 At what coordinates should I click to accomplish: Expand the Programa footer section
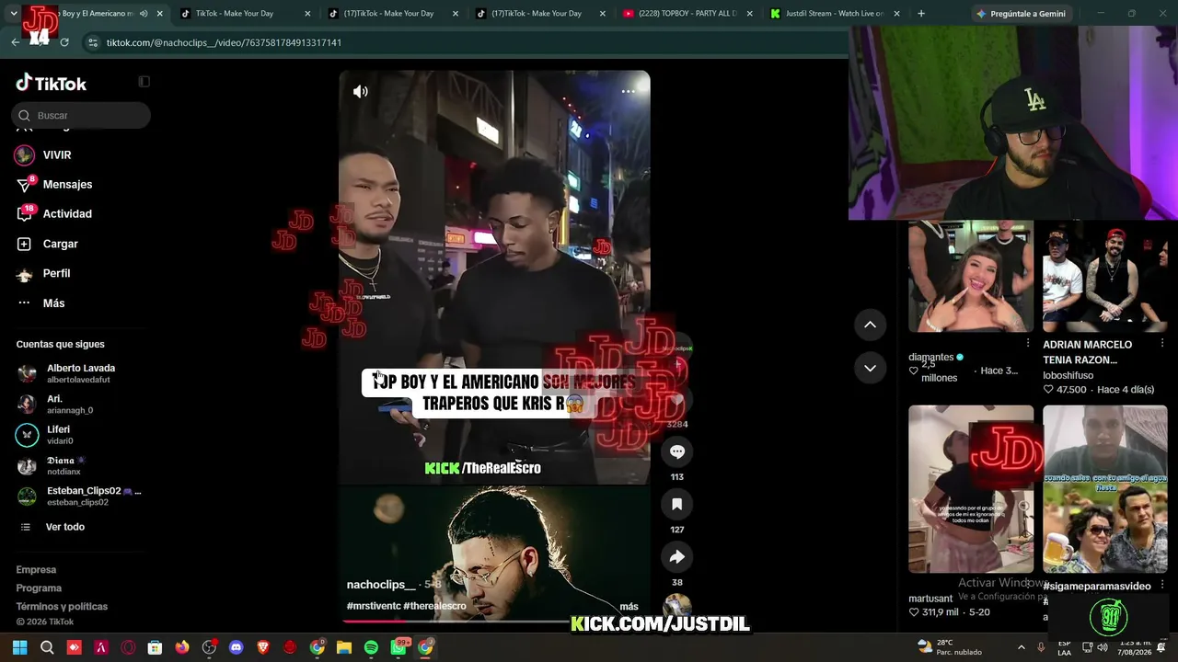tap(39, 588)
